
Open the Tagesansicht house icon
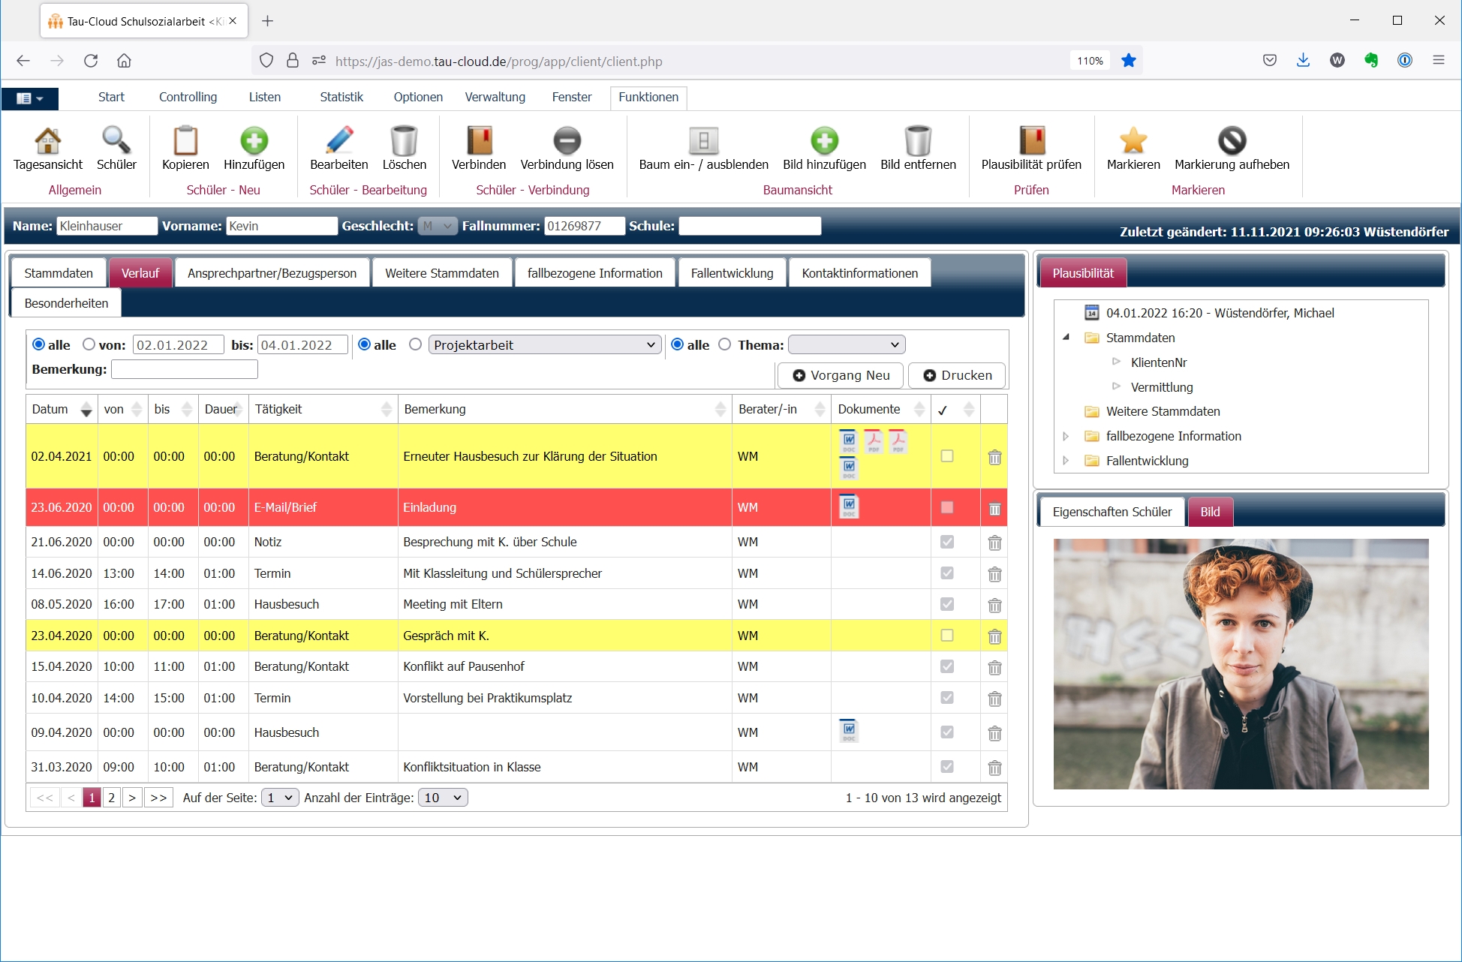tap(47, 141)
